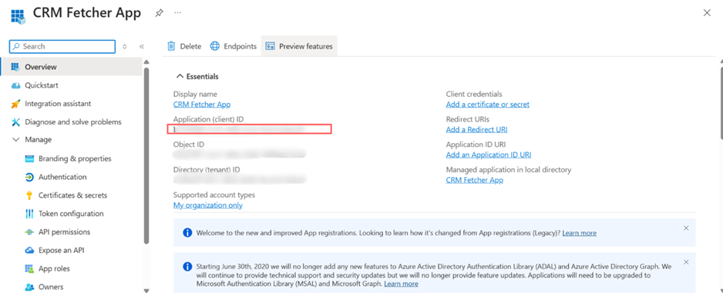
Task: Collapse the sidebar with the double chevron
Action: click(142, 46)
